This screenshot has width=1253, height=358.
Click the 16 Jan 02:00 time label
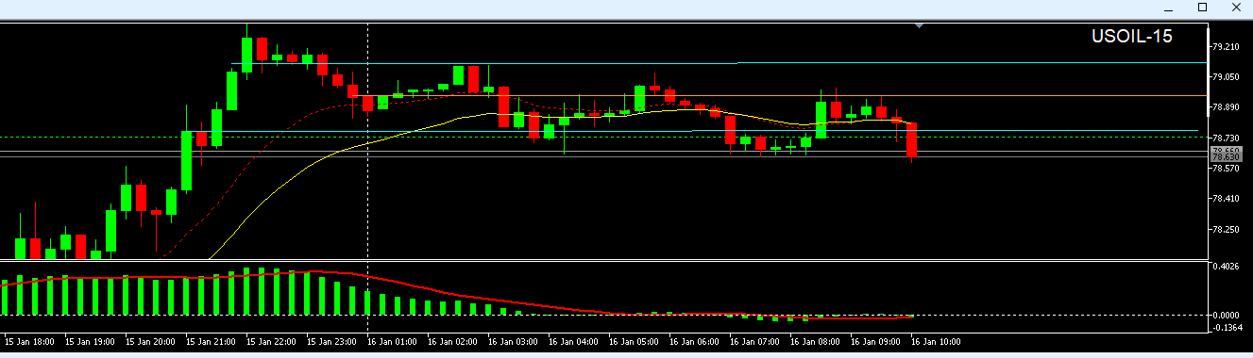(x=452, y=342)
